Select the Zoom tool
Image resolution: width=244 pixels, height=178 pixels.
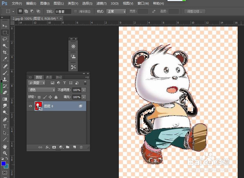[x=5, y=153]
